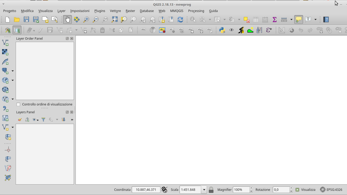The image size is (347, 195).
Task: Click the Rotazione value field
Action: tap(281, 190)
